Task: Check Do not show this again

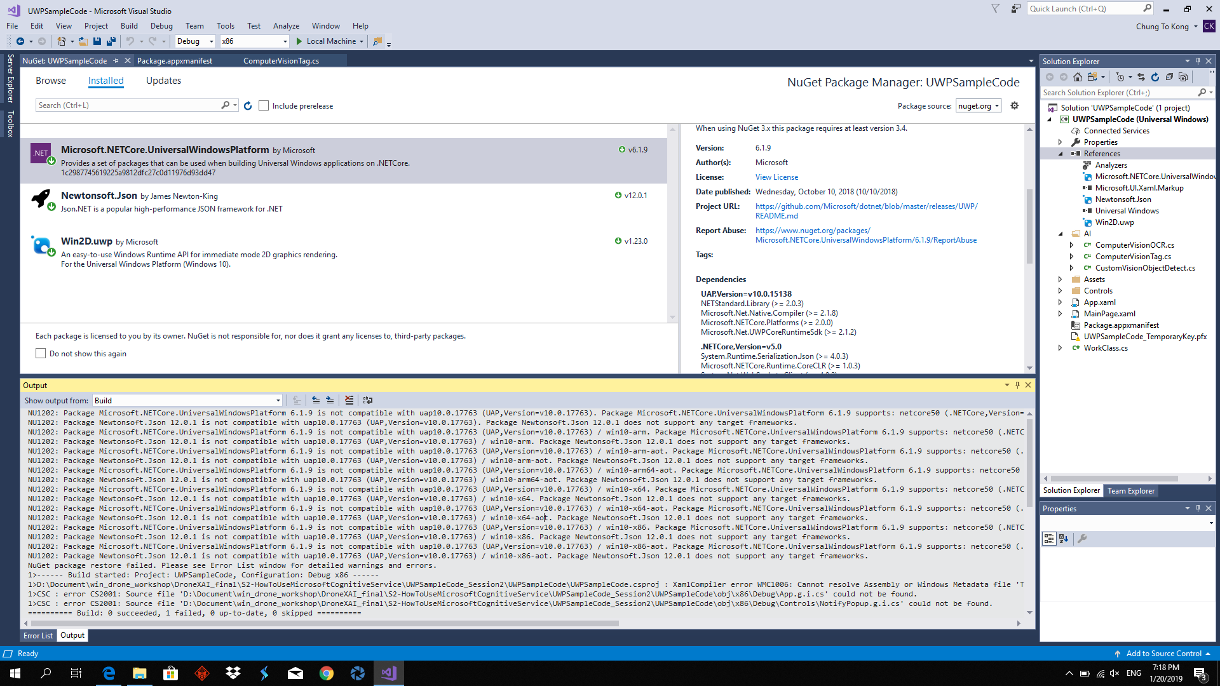Action: click(x=41, y=353)
